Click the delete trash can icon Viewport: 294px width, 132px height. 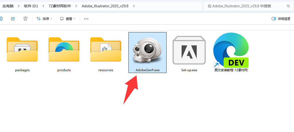coord(25,19)
